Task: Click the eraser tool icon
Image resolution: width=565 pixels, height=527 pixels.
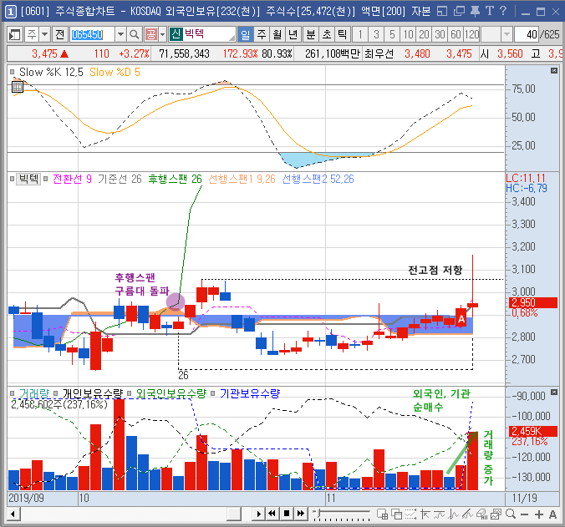Action: (x=481, y=514)
